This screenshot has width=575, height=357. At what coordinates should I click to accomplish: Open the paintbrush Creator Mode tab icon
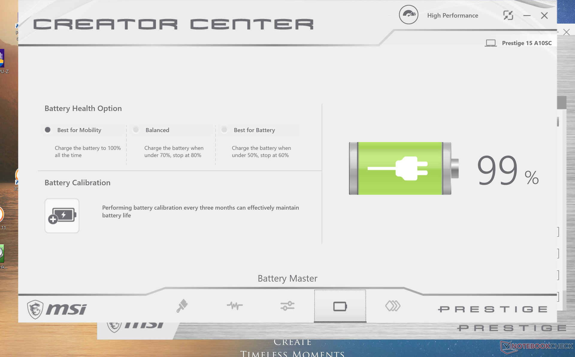(182, 306)
